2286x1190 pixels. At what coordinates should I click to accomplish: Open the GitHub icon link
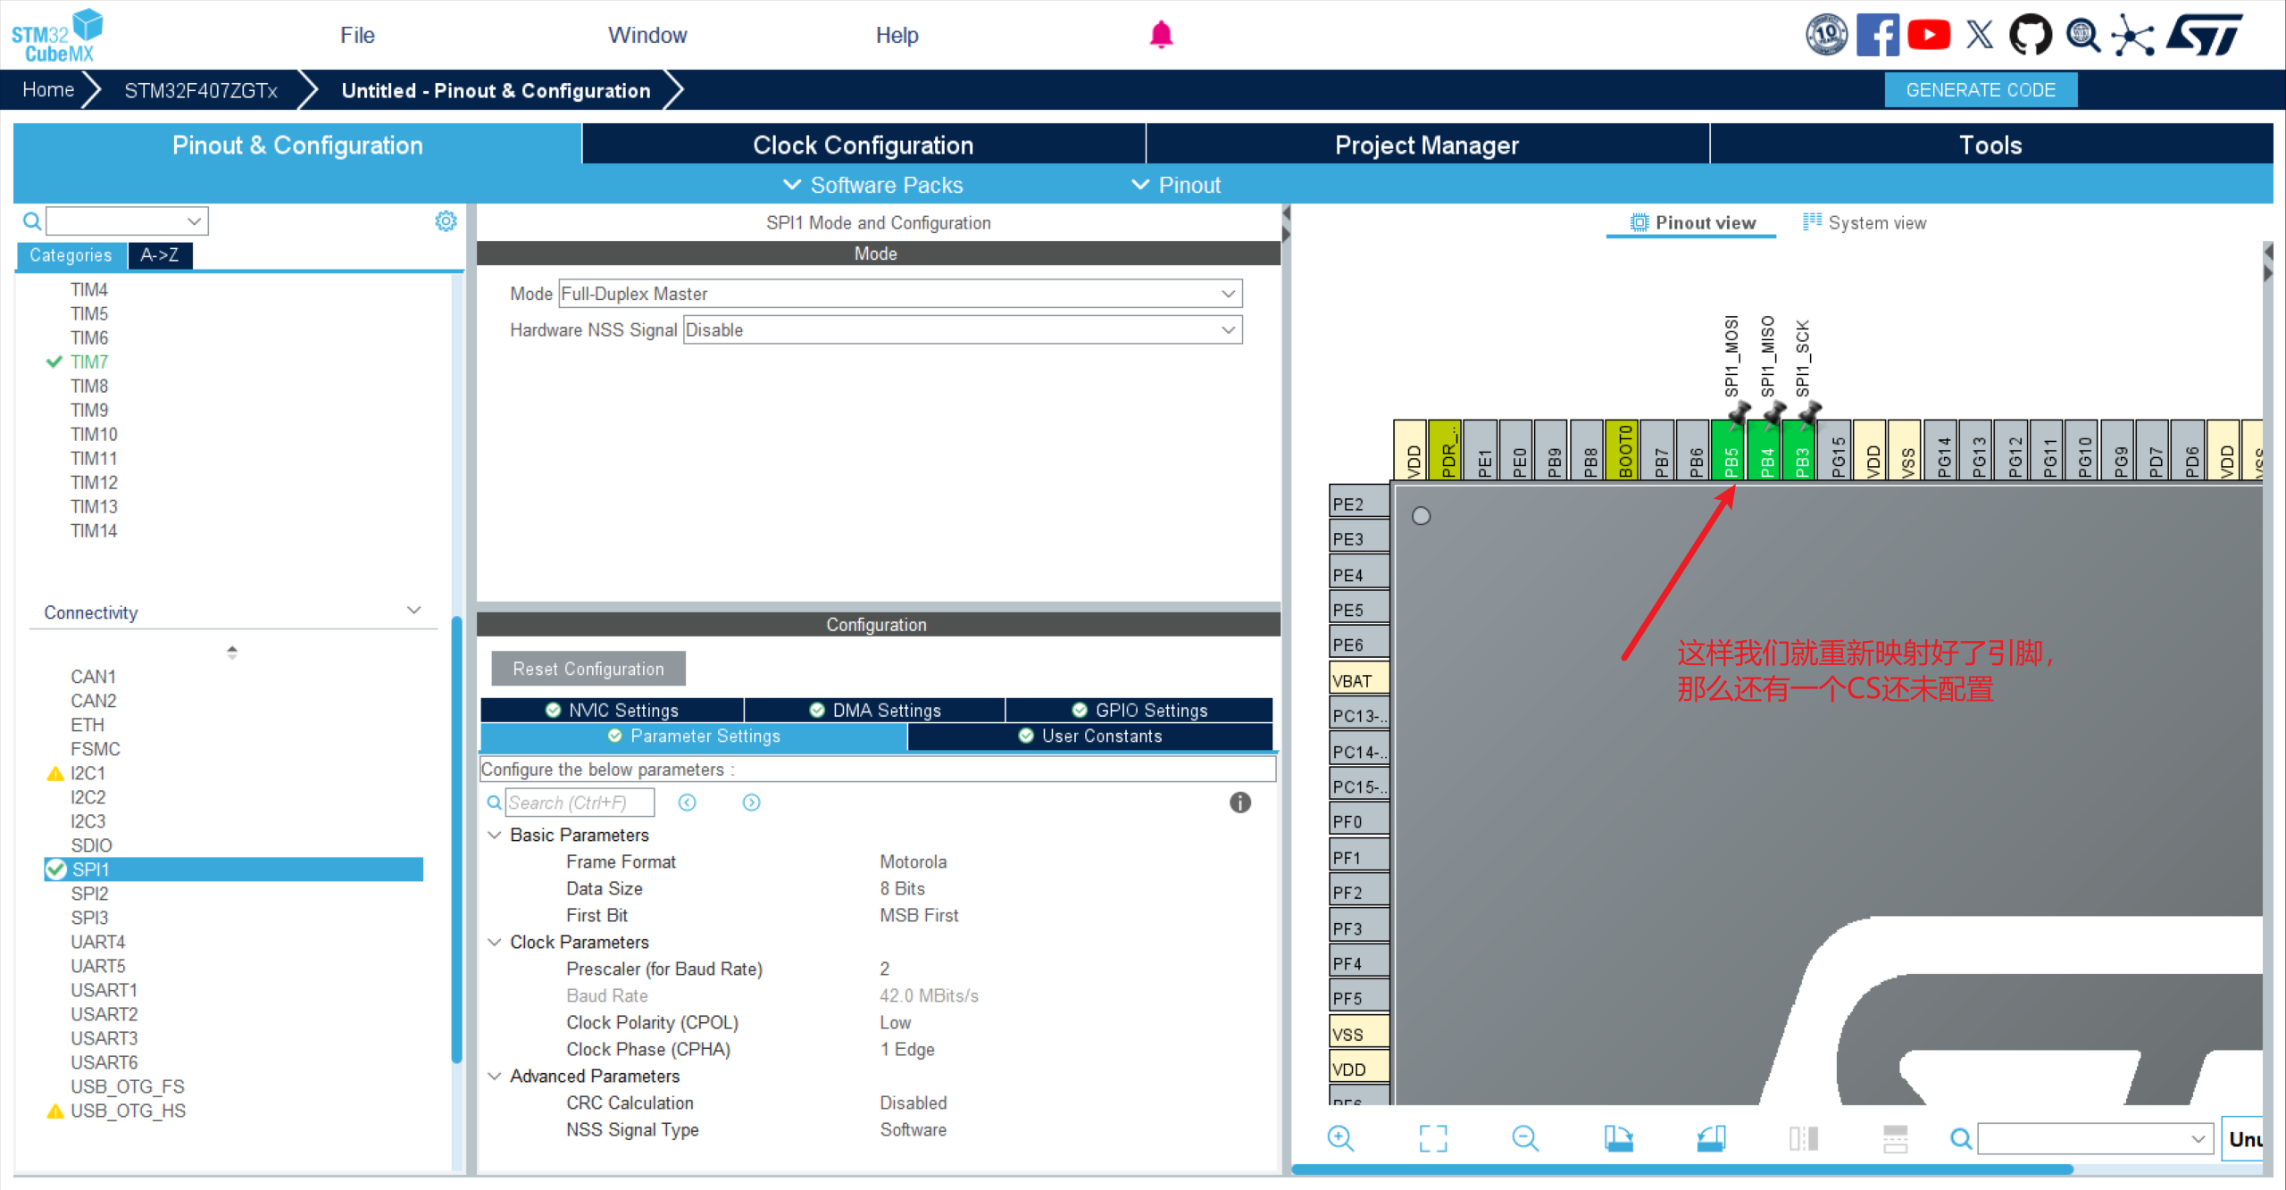(2030, 35)
